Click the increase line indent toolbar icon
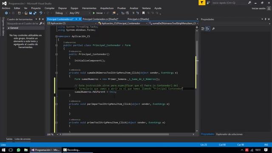This screenshot has height=153, width=272. pos(127,13)
